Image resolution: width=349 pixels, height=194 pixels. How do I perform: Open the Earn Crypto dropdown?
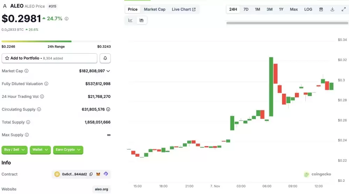68,150
